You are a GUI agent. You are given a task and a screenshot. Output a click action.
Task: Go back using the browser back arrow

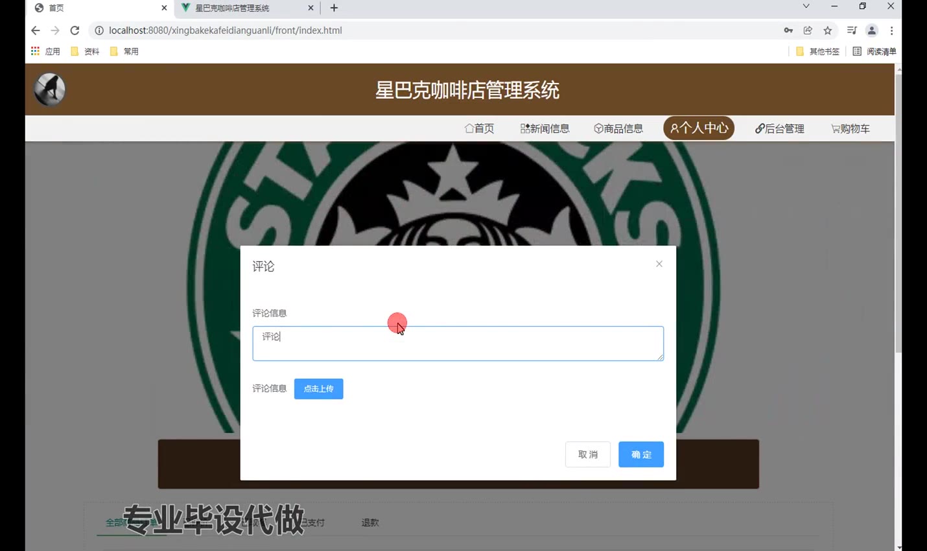36,30
